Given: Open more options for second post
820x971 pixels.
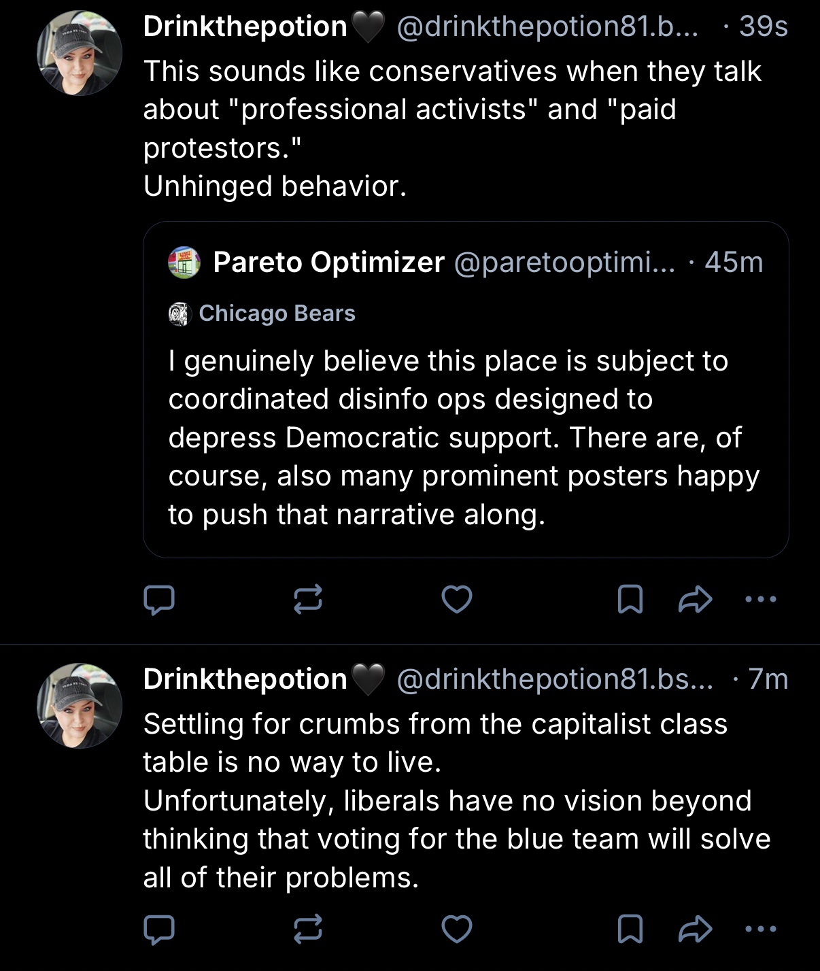Looking at the screenshot, I should pos(760,929).
